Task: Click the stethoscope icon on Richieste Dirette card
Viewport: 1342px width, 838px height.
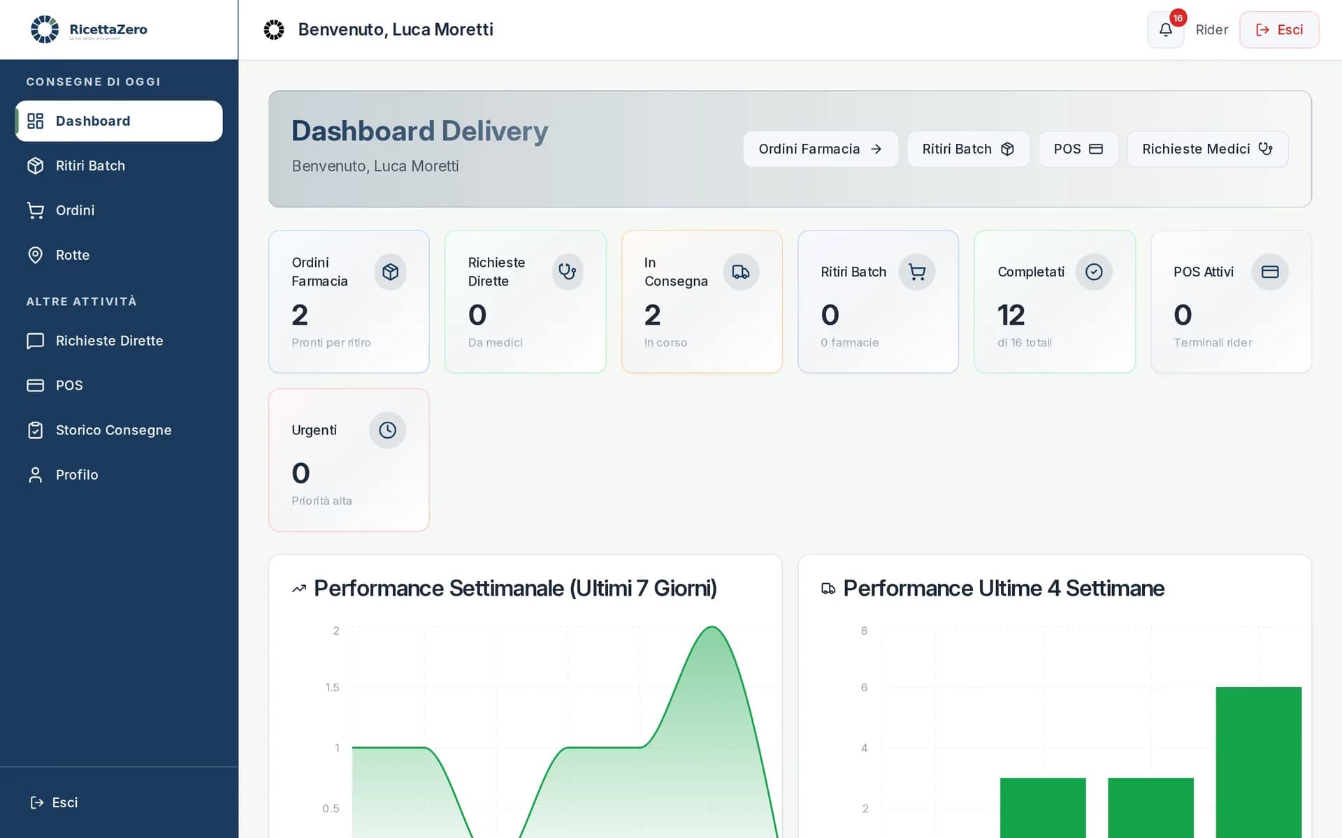Action: coord(568,272)
